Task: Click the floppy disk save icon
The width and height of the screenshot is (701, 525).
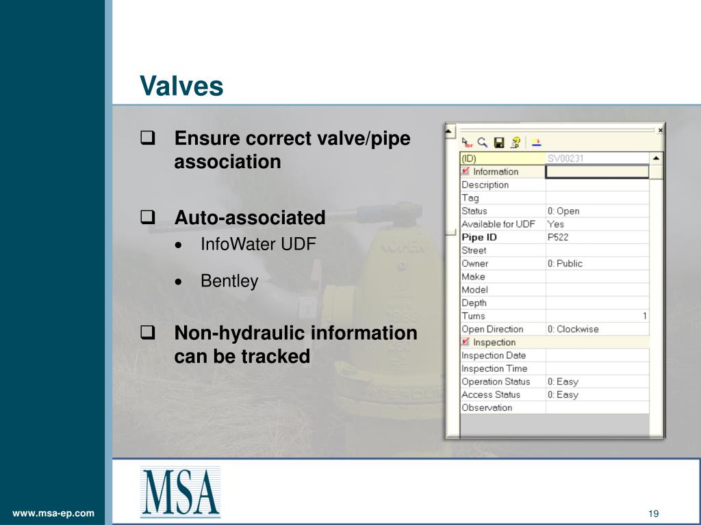Action: 499,142
